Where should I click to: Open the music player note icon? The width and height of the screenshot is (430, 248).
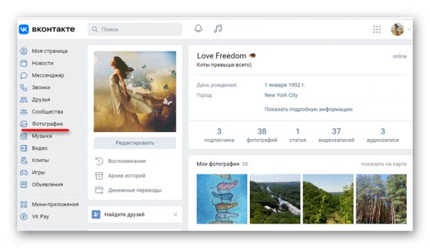[218, 29]
